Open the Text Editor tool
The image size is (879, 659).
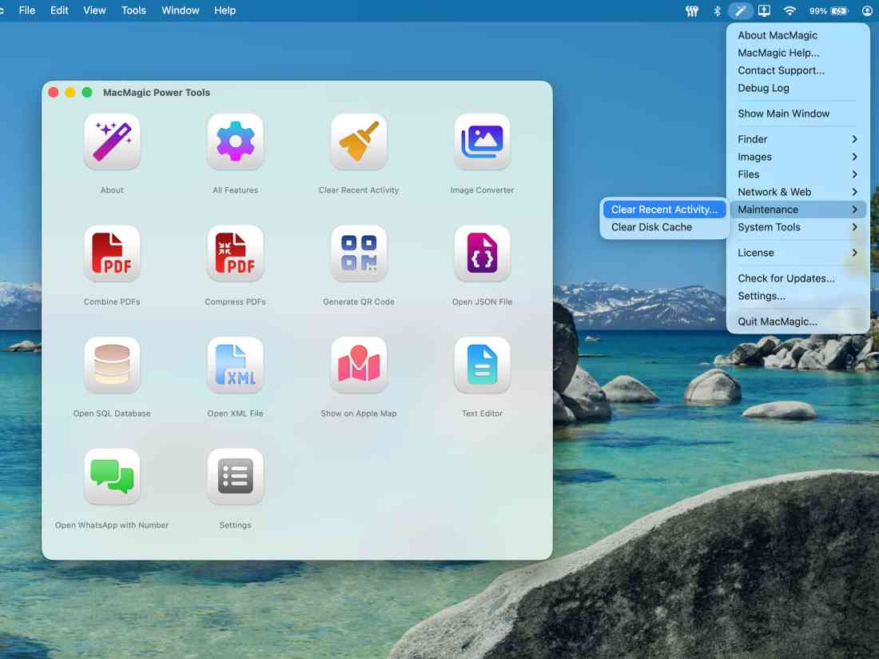(x=482, y=365)
